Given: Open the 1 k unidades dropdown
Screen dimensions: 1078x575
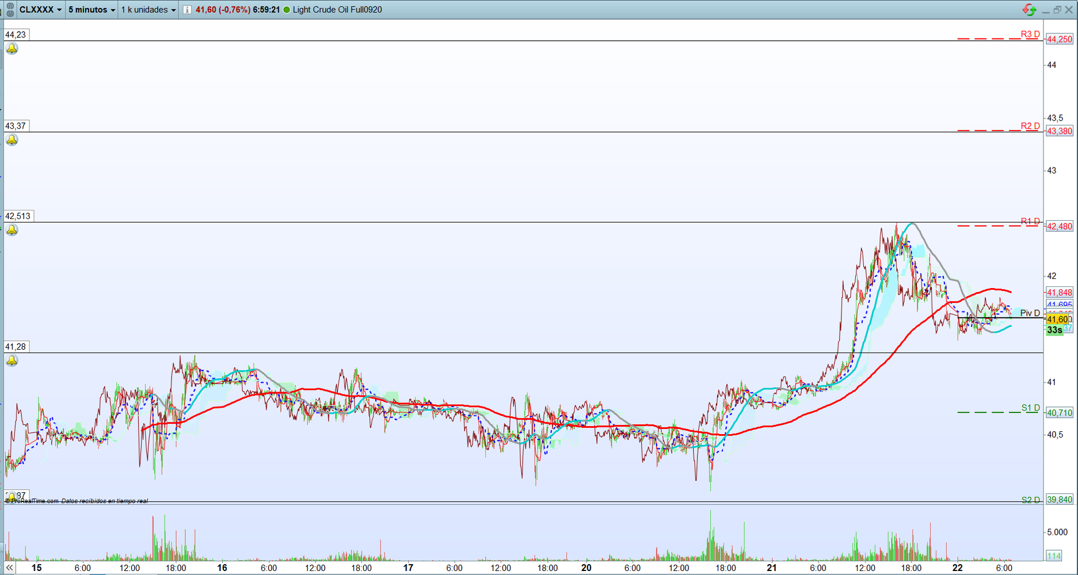Looking at the screenshot, I should (x=148, y=10).
